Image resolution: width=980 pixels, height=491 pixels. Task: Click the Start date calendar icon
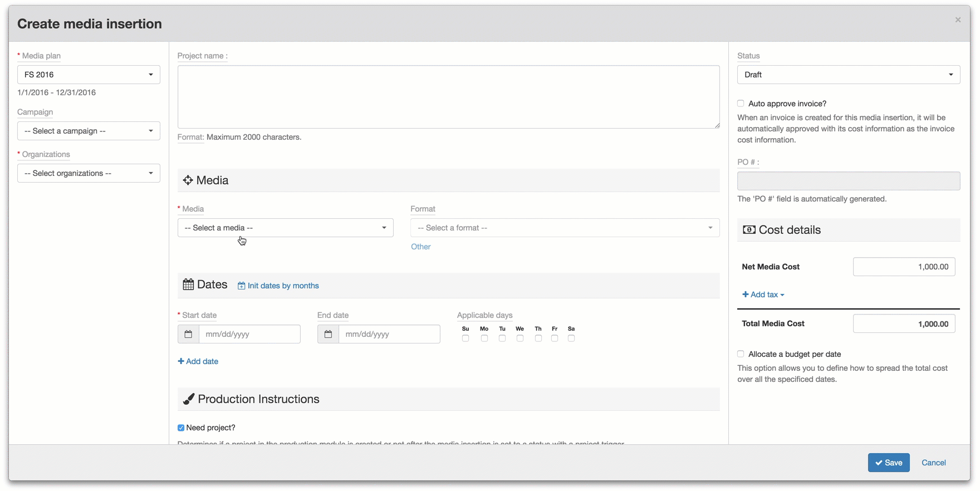(x=188, y=334)
